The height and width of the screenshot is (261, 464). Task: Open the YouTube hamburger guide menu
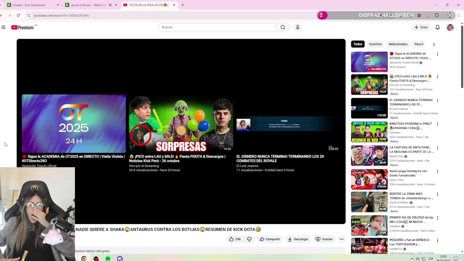click(x=3, y=27)
